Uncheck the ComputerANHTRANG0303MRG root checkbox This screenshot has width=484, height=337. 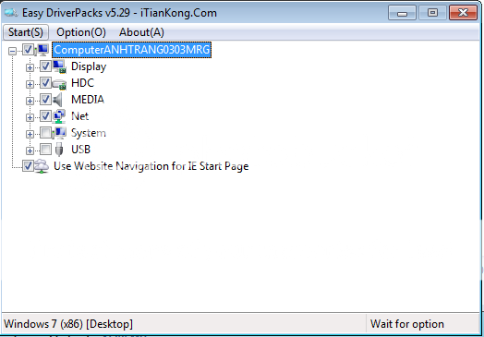pos(28,50)
